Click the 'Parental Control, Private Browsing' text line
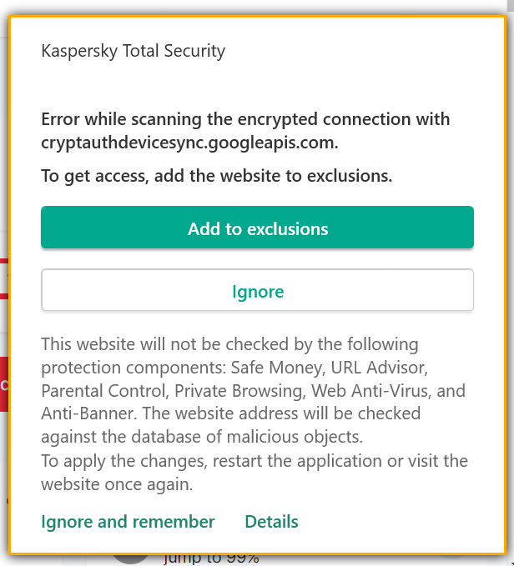 (x=253, y=391)
